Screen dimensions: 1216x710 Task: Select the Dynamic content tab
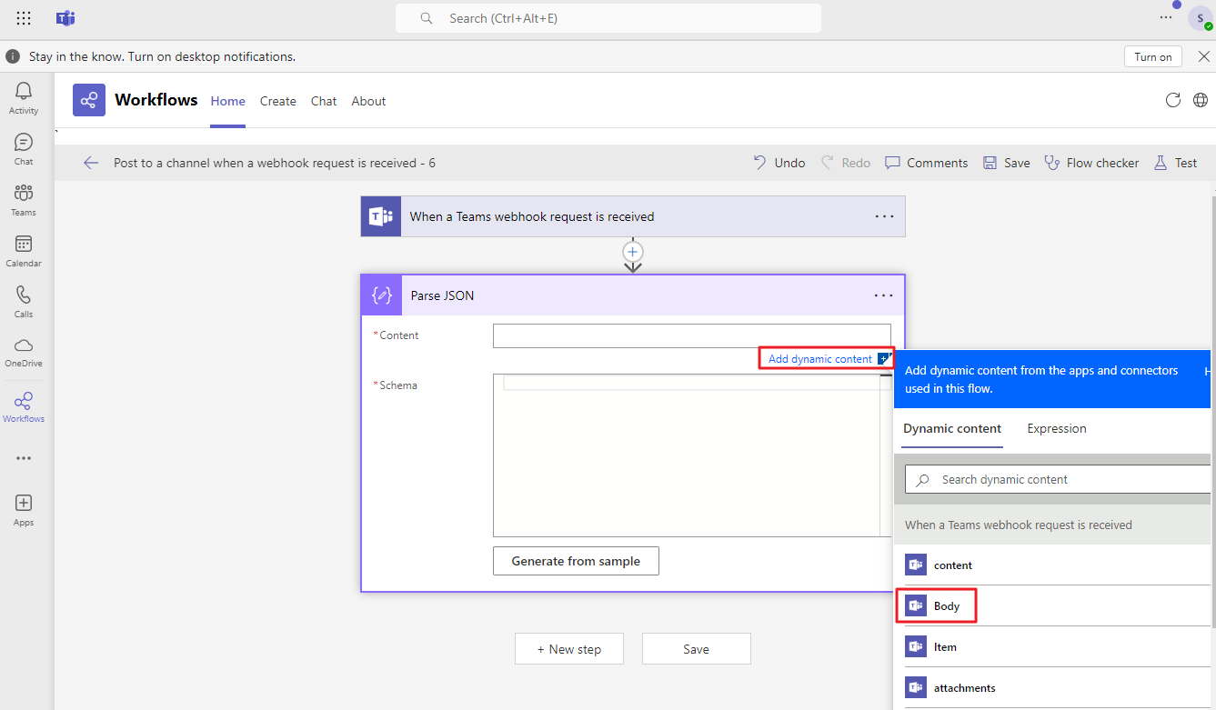point(952,428)
